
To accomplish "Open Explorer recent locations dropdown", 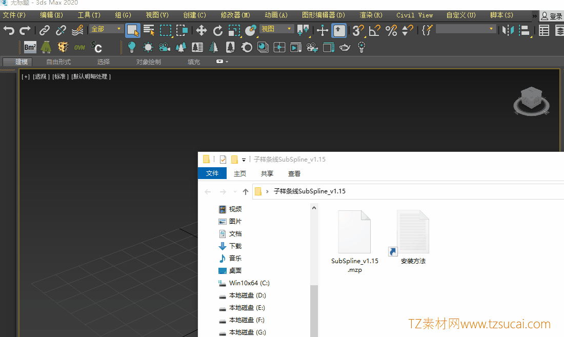I will pos(235,192).
